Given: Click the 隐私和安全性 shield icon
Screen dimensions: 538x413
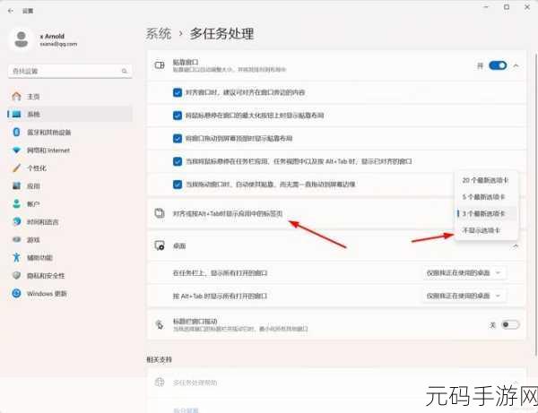Looking at the screenshot, I should 16,275.
